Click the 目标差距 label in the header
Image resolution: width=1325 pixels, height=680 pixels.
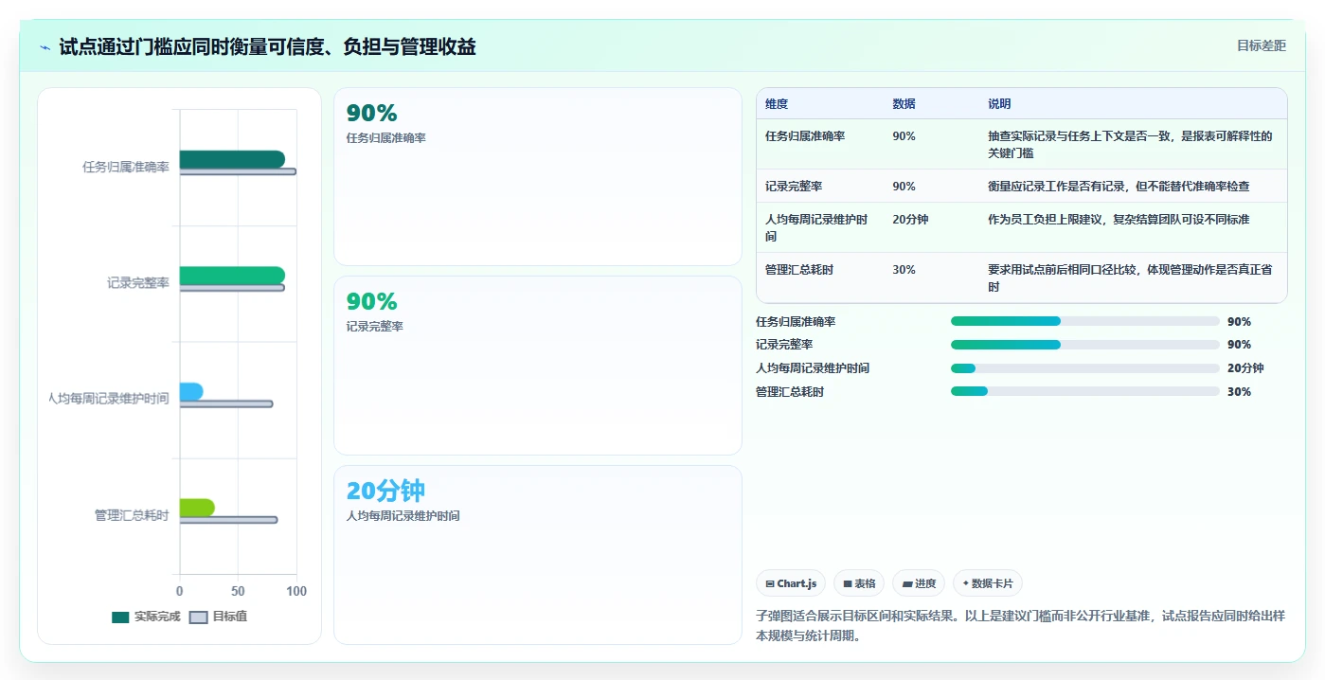[1262, 45]
